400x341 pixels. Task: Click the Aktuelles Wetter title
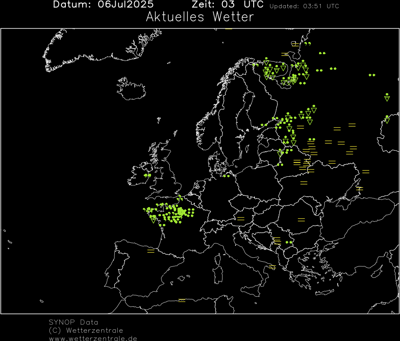pos(200,17)
